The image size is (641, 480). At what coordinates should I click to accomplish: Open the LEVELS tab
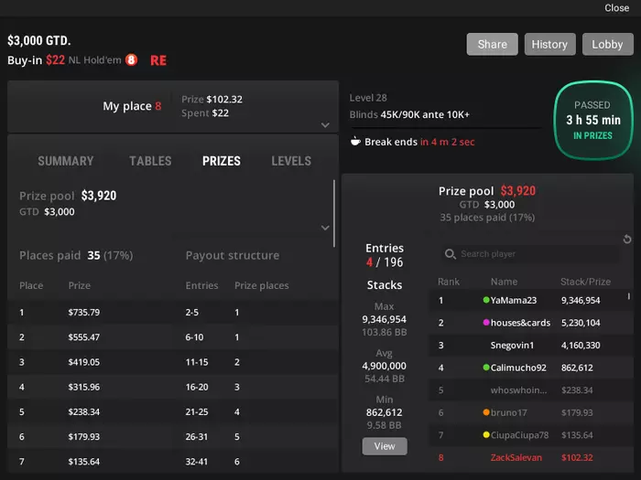click(291, 161)
